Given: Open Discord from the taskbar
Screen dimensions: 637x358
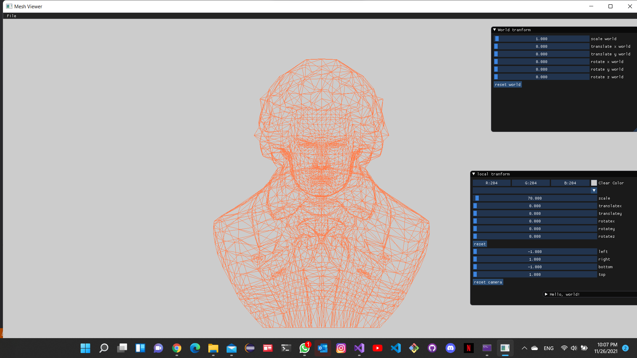Looking at the screenshot, I should click(451, 348).
